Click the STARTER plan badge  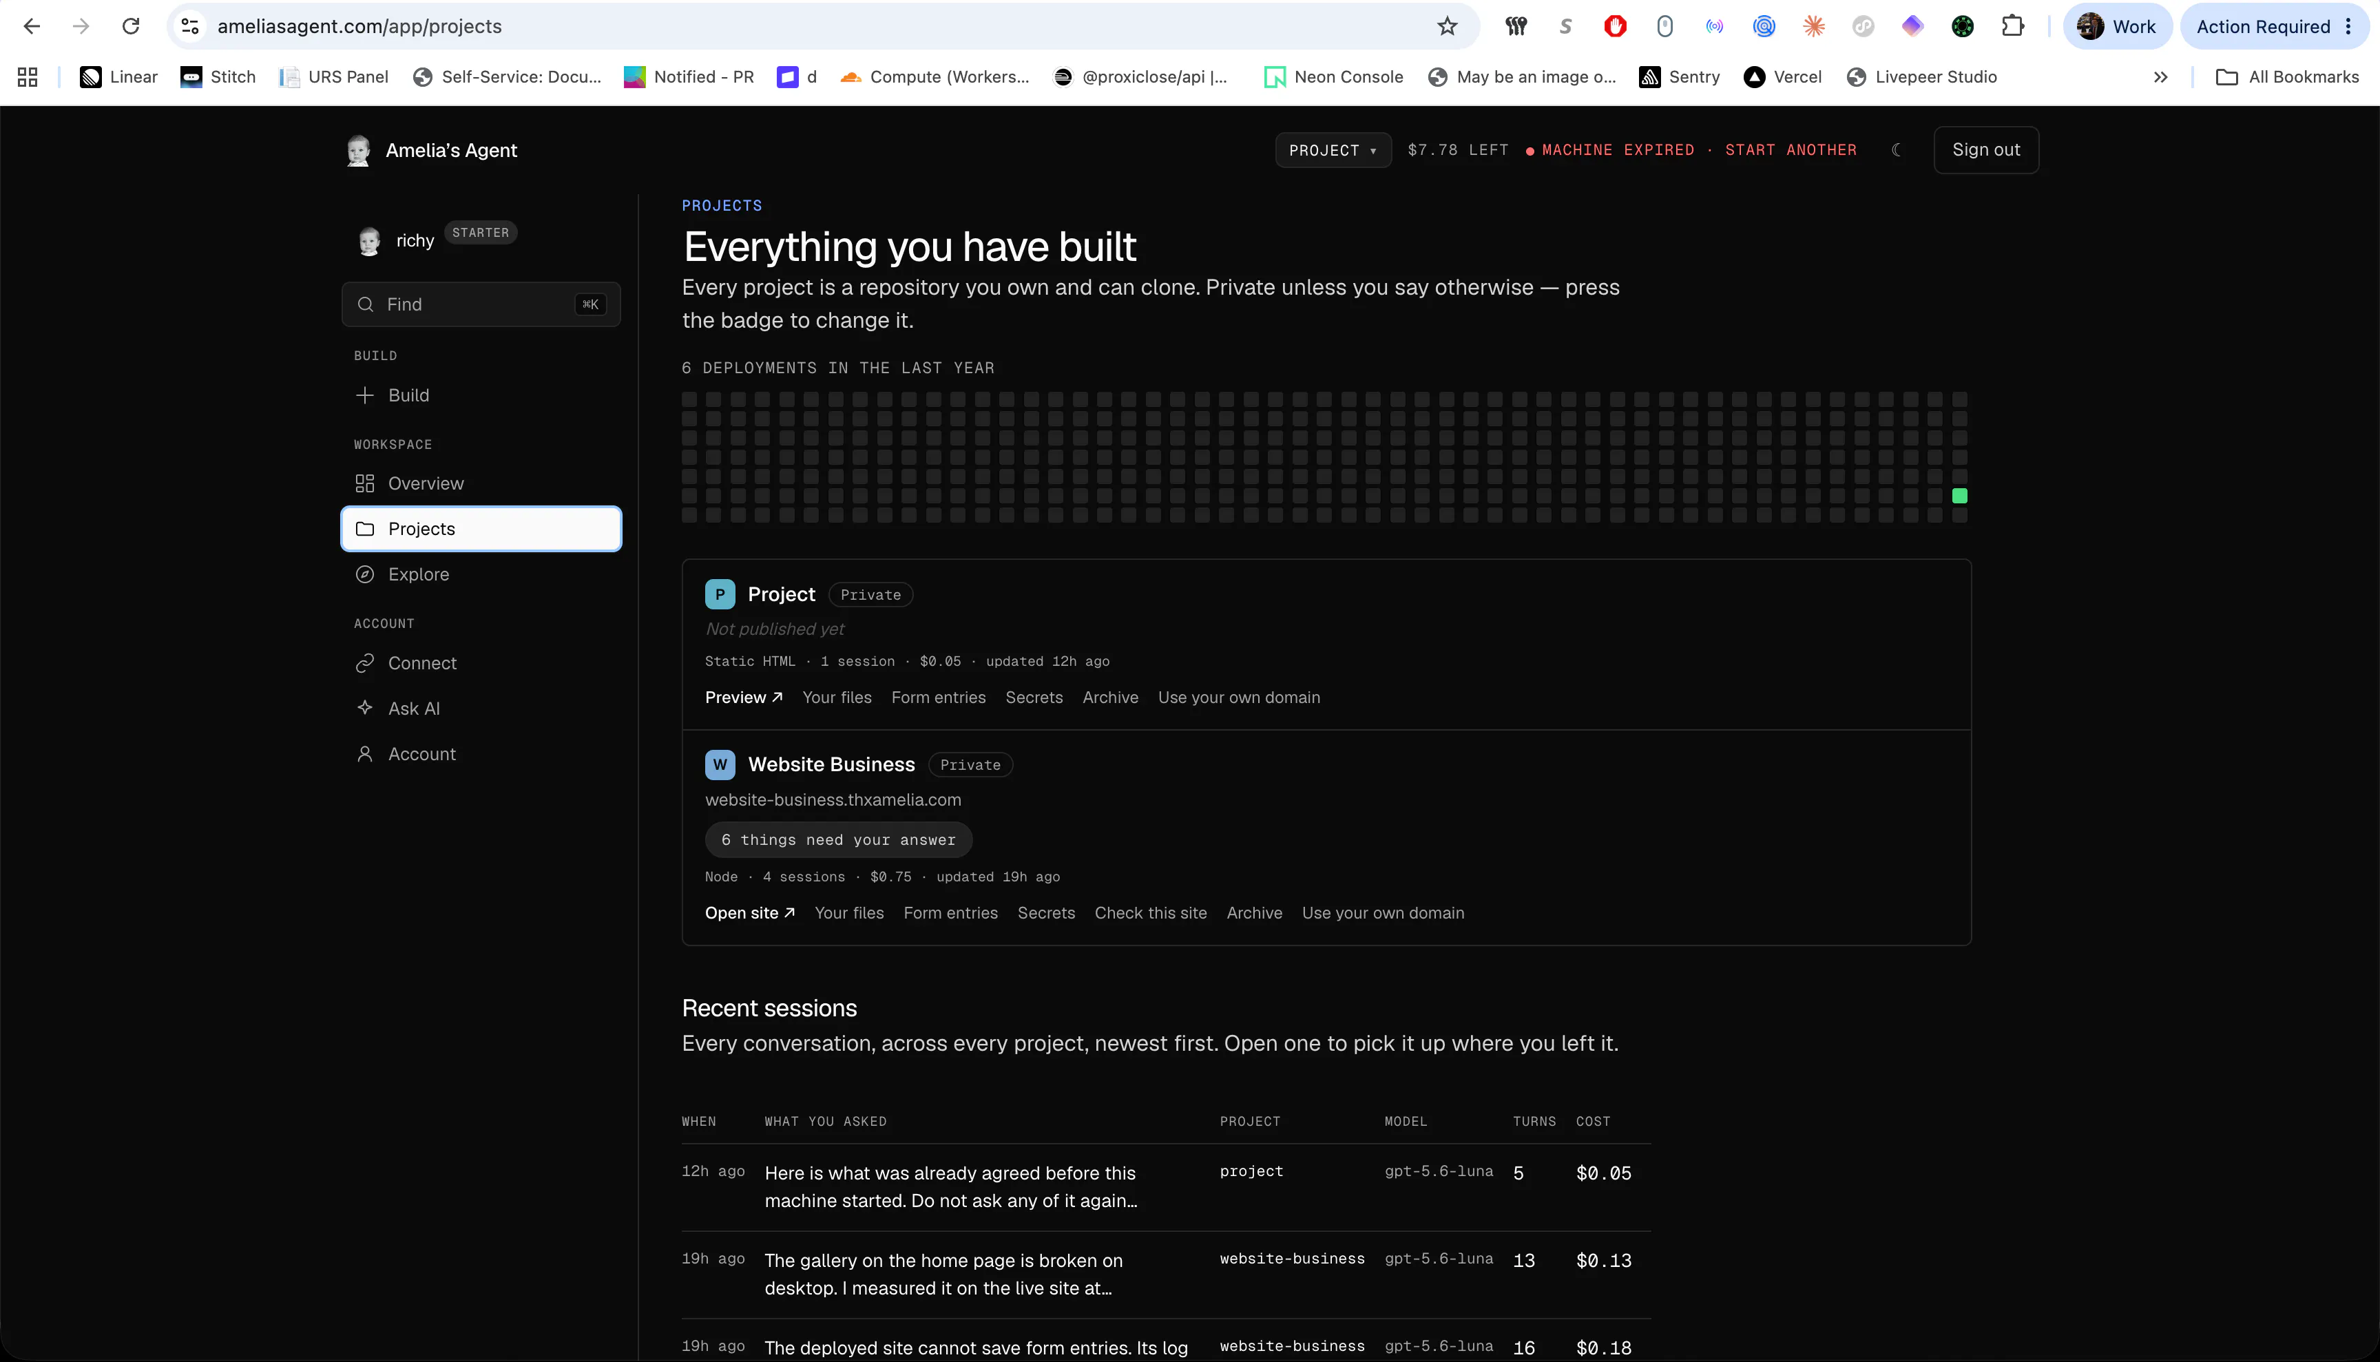[481, 233]
